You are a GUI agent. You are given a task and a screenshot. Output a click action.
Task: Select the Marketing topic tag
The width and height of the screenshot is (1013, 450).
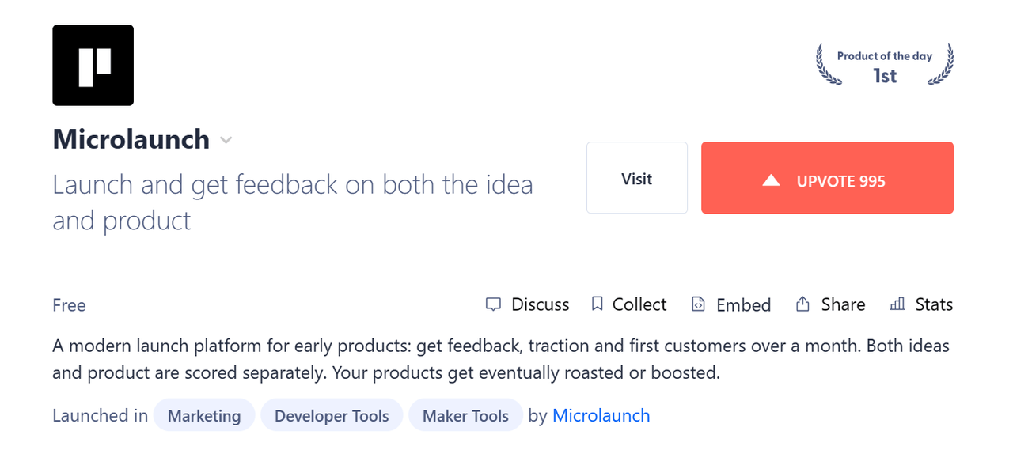pos(204,415)
